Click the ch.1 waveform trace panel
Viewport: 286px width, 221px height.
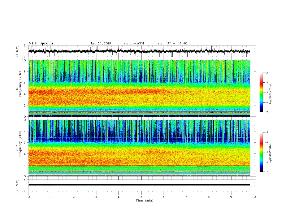pos(142,51)
